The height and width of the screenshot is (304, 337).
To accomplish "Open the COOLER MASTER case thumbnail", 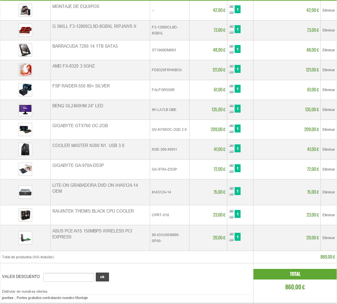I will pos(26,149).
